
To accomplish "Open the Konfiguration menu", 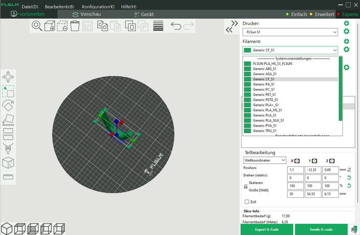I will (98, 7).
